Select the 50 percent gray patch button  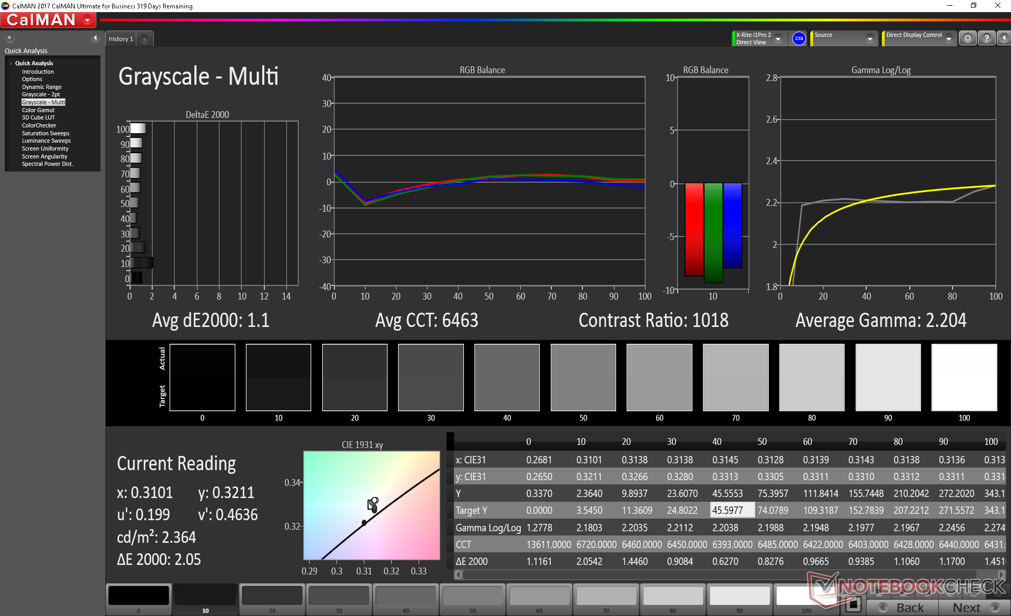(472, 599)
